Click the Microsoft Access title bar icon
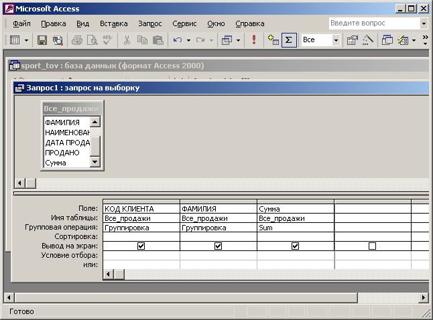Viewport: 433px width, 320px height. click(x=9, y=9)
